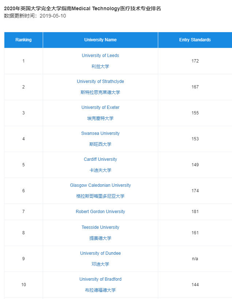Click the Ranking column header
Screen dimensions: 232x299
23,40
